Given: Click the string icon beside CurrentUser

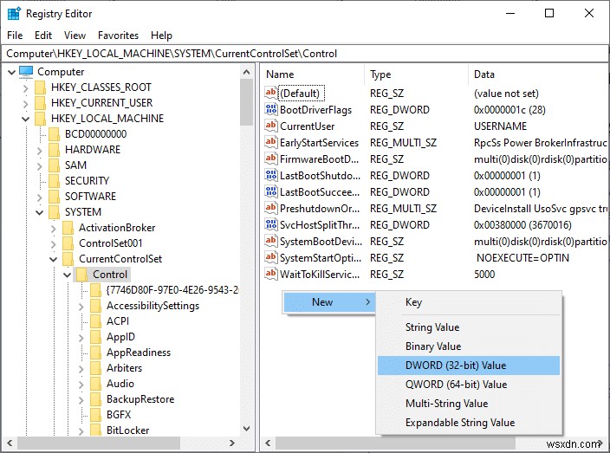Looking at the screenshot, I should (270, 126).
